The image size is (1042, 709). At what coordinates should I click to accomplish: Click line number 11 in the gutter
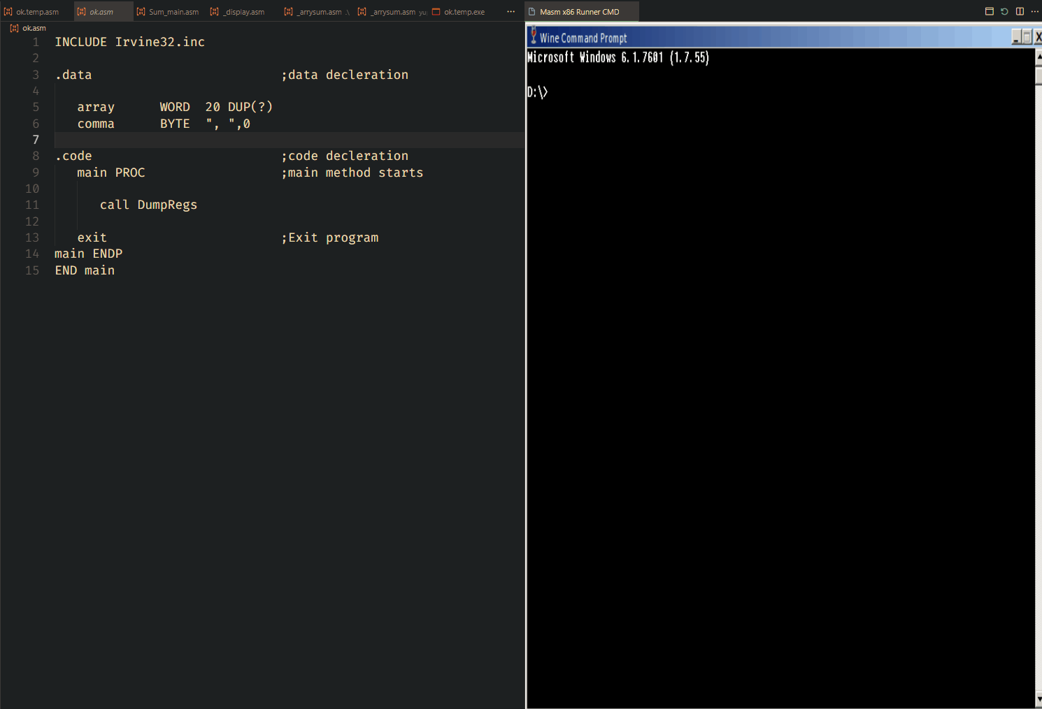tap(32, 205)
